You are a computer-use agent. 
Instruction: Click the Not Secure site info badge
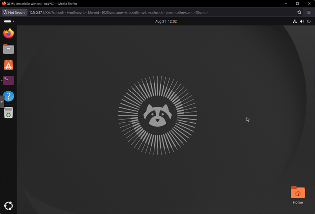(x=15, y=12)
